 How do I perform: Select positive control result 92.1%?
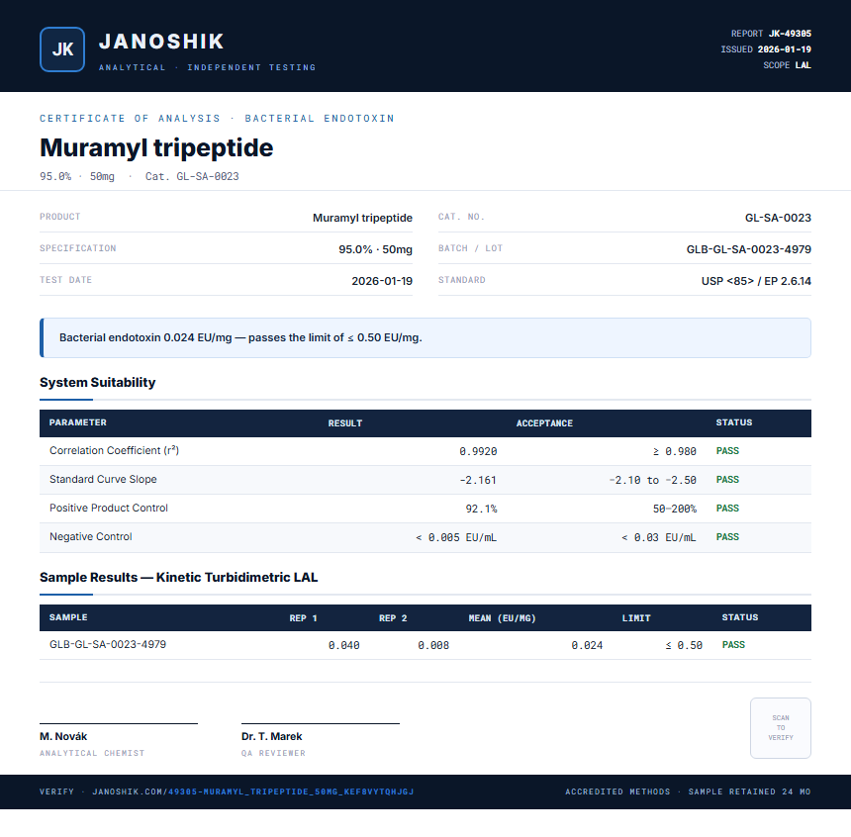click(481, 509)
